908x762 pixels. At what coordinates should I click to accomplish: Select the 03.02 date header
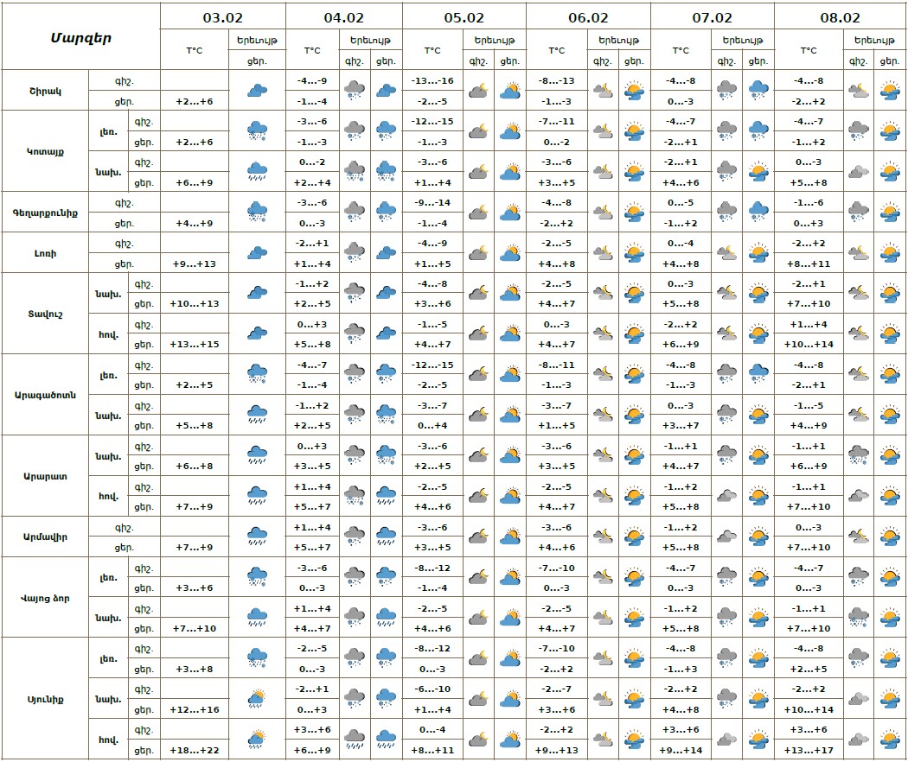tap(222, 16)
